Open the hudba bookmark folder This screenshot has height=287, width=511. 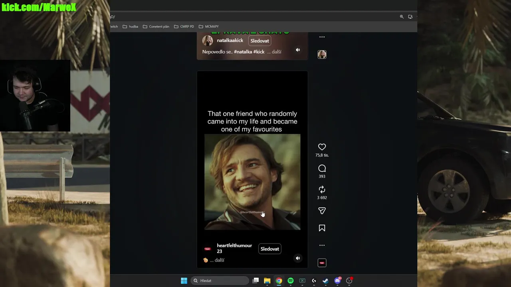[131, 26]
